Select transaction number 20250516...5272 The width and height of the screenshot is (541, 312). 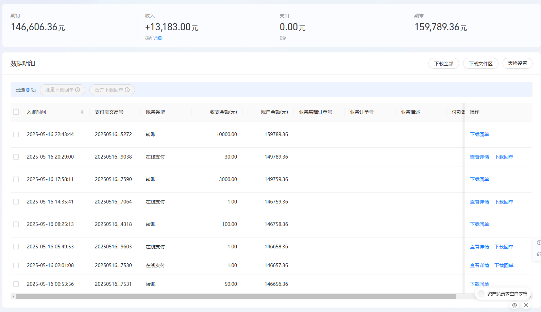(113, 134)
